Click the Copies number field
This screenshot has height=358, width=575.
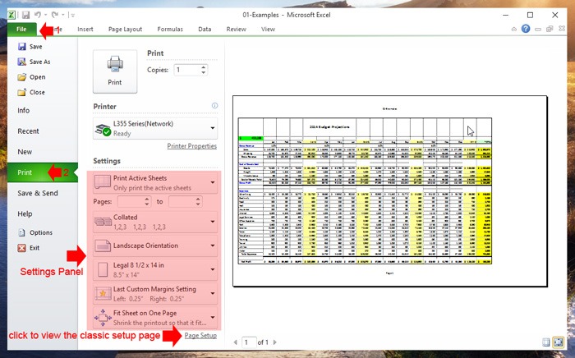[x=186, y=70]
